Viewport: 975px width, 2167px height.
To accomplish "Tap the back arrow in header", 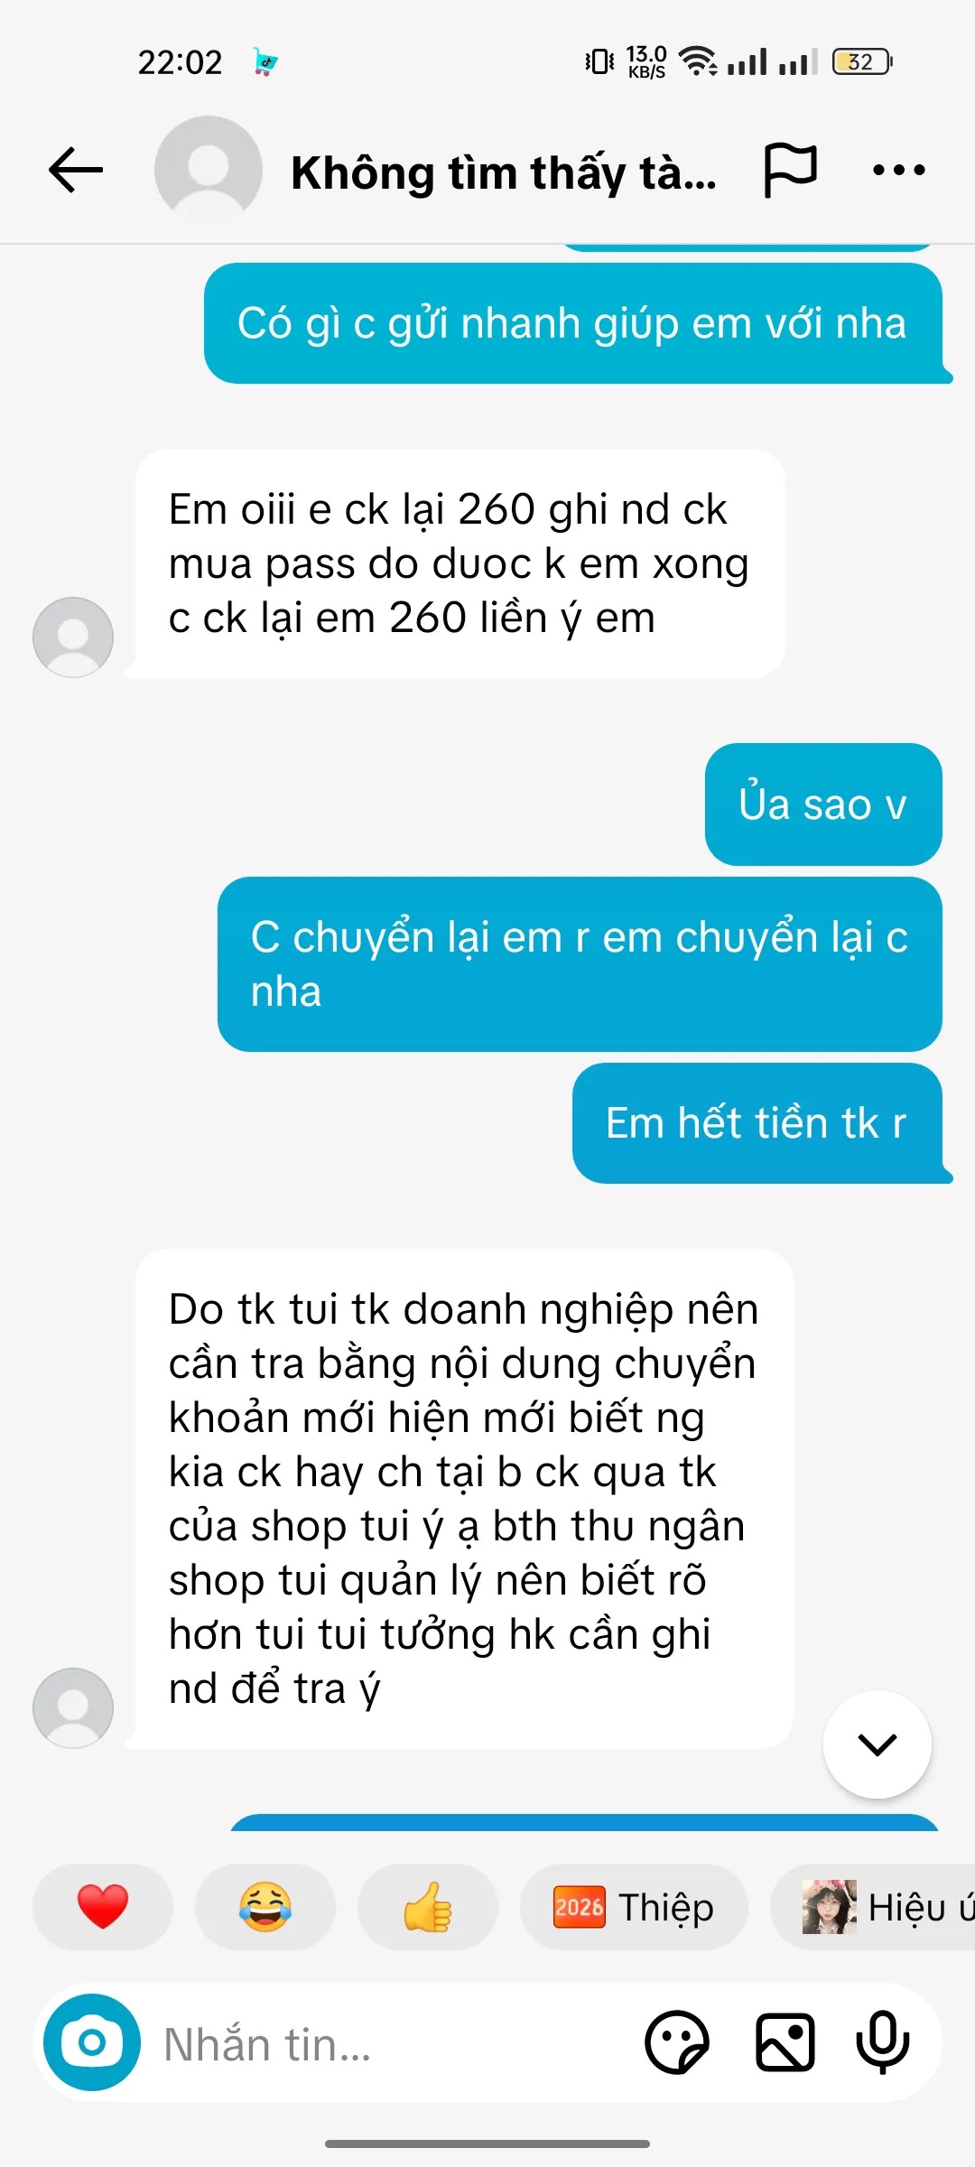I will click(76, 170).
